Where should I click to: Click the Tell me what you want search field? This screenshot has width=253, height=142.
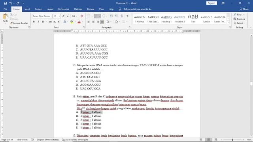click(137, 9)
